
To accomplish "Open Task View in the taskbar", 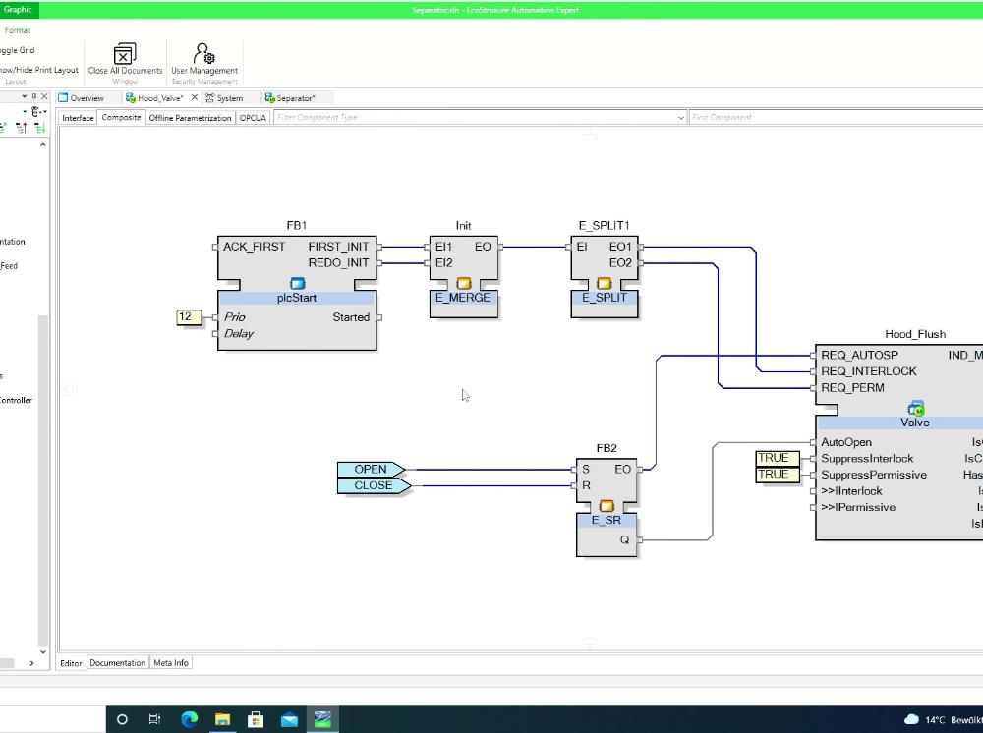I will (x=154, y=719).
